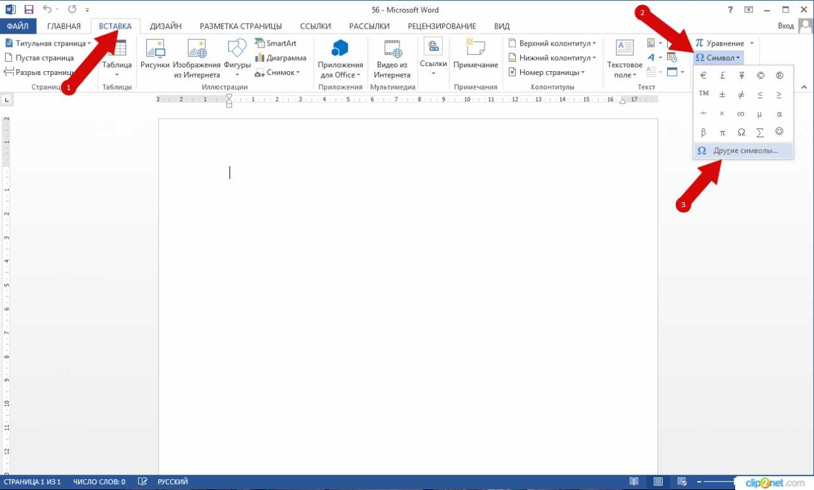814x490 pixels.
Task: Insert a Диаграмма chart
Action: coord(280,58)
